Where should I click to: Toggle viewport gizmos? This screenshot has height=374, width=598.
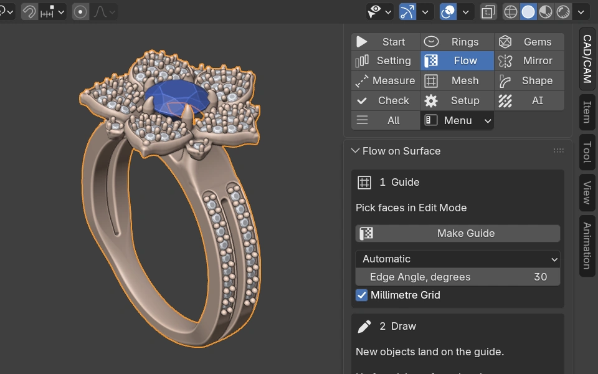click(x=407, y=12)
